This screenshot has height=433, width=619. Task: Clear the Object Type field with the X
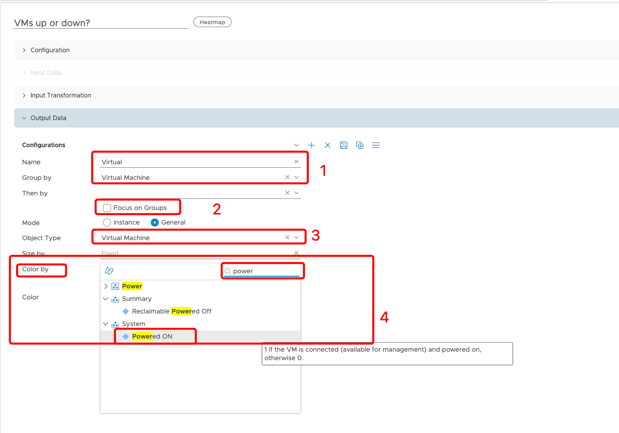coord(286,237)
